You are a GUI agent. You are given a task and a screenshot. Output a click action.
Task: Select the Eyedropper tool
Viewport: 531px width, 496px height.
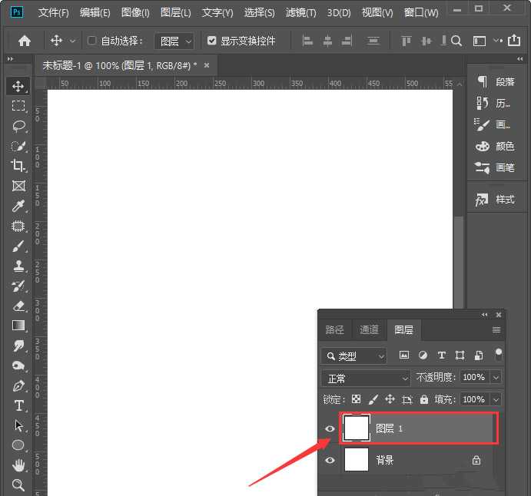(x=18, y=206)
